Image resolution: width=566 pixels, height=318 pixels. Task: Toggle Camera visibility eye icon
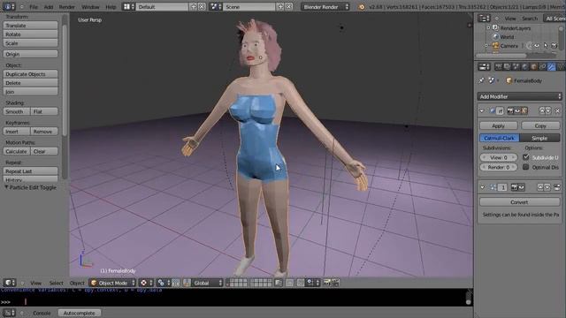tap(537, 45)
